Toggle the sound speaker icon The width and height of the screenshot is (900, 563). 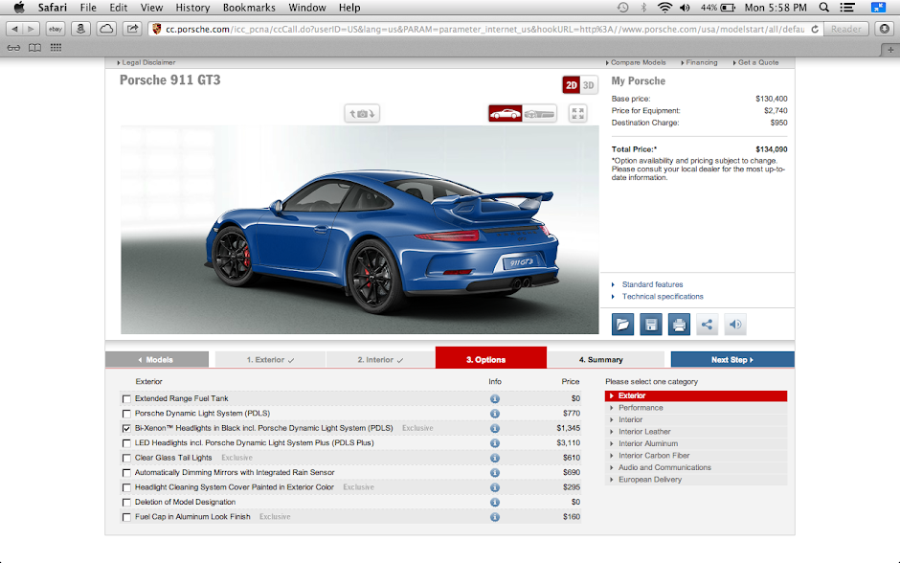(x=735, y=324)
